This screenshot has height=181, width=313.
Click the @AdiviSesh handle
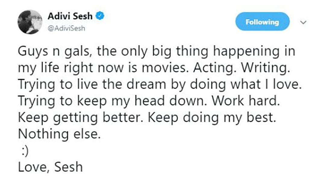pyautogui.click(x=66, y=29)
